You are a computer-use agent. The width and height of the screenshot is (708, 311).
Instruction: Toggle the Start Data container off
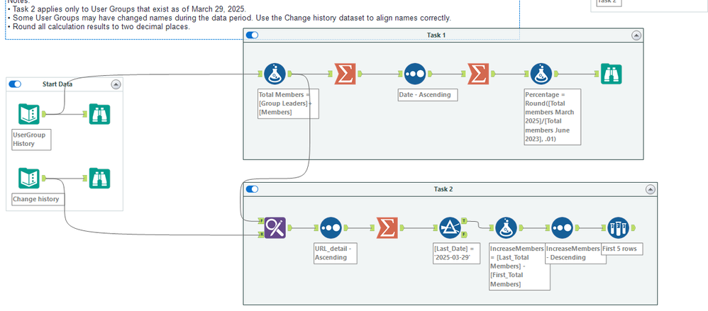point(15,84)
